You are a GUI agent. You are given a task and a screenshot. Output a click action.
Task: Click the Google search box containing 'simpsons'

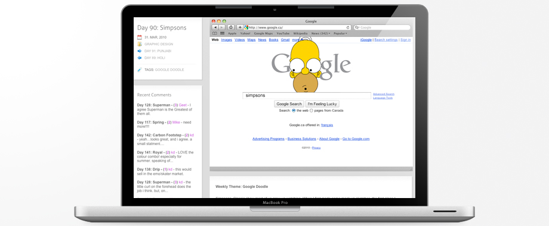[x=307, y=96]
